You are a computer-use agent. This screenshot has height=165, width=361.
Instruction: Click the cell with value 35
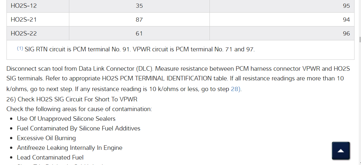click(x=139, y=6)
